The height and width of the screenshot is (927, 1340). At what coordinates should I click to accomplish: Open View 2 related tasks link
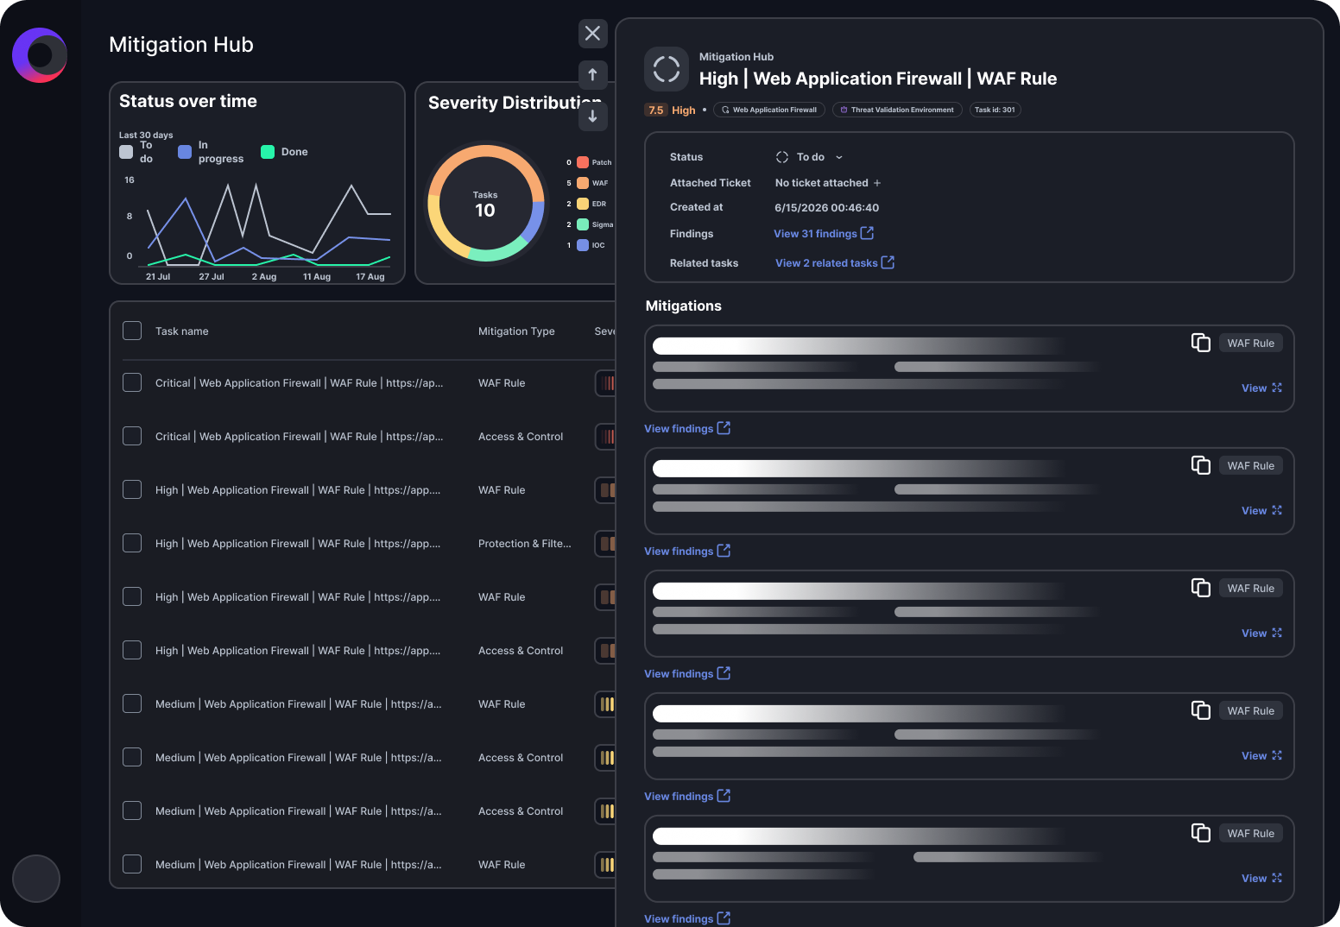834,263
